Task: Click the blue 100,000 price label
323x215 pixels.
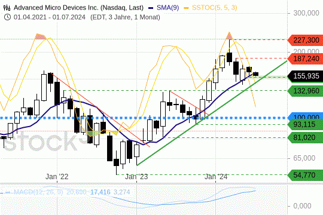Action: pos(306,116)
